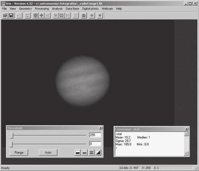Image resolution: width=199 pixels, height=171 pixels.
Task: Click the x1 zoom reset icon
Action: (48, 15)
